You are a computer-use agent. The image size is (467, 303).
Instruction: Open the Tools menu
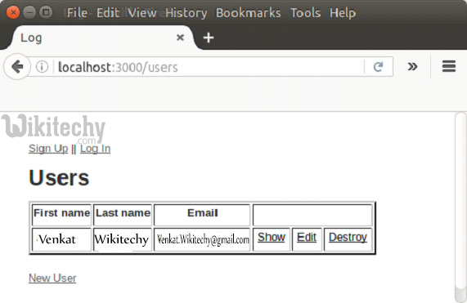click(x=305, y=13)
